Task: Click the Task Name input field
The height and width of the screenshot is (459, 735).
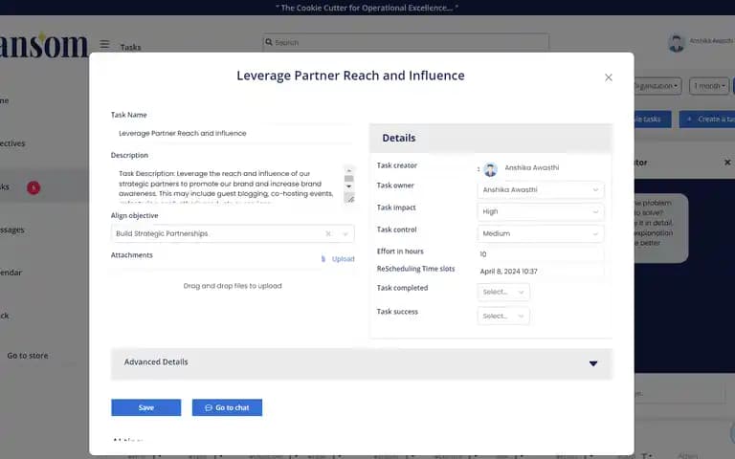Action: tap(233, 134)
